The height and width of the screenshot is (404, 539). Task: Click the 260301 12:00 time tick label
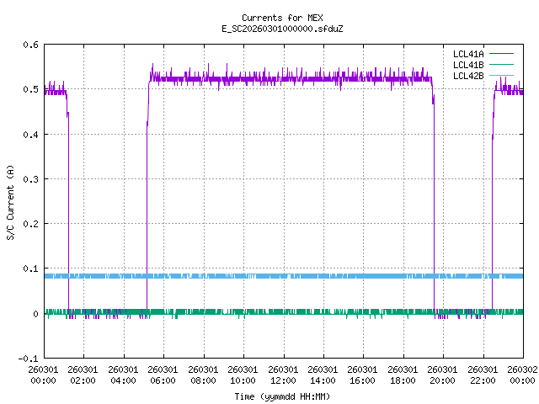click(x=283, y=375)
